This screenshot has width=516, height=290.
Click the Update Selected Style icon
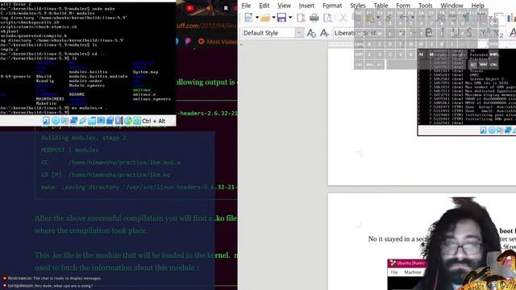click(x=311, y=33)
